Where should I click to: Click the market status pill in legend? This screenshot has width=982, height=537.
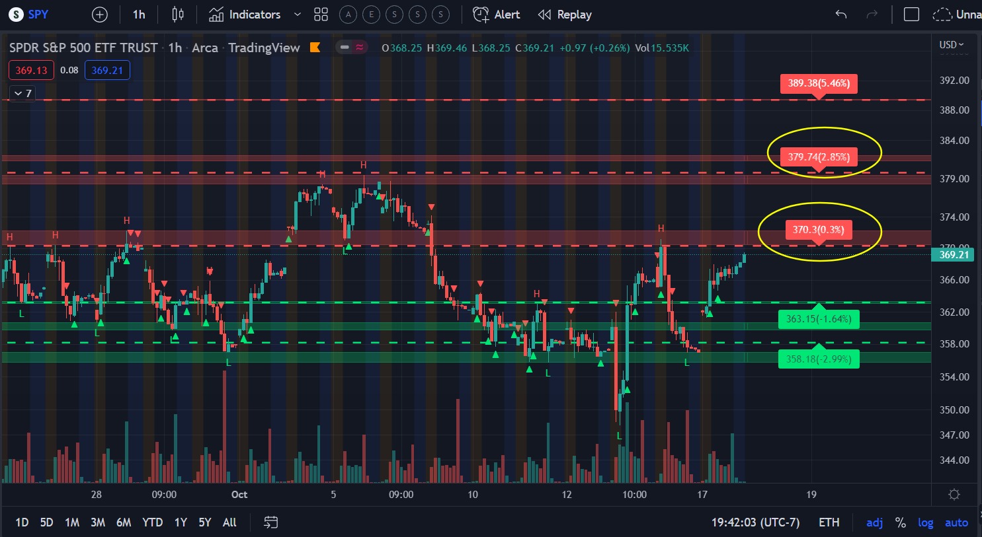pyautogui.click(x=352, y=47)
